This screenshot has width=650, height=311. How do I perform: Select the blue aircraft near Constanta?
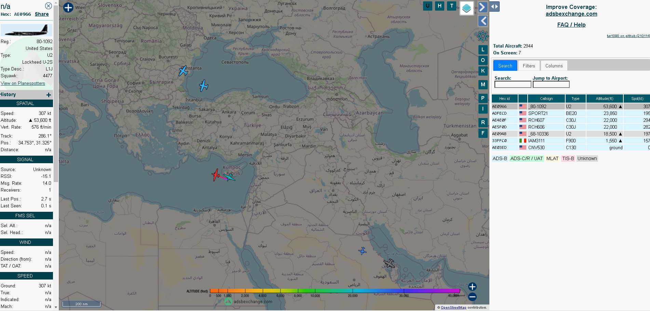coord(183,71)
